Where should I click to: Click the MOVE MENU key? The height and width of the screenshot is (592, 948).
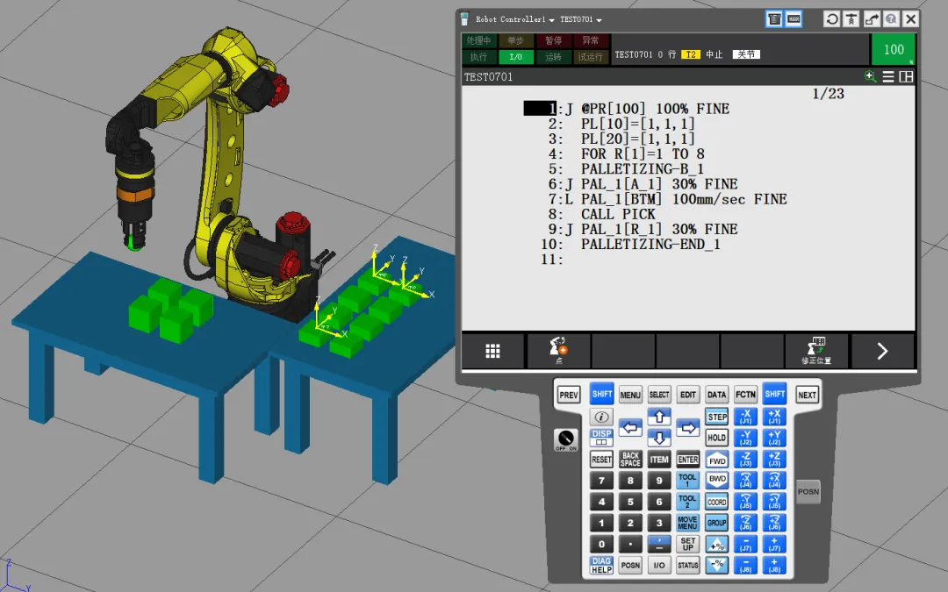pos(688,523)
